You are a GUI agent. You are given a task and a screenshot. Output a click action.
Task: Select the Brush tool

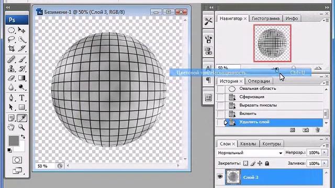pos(21,60)
